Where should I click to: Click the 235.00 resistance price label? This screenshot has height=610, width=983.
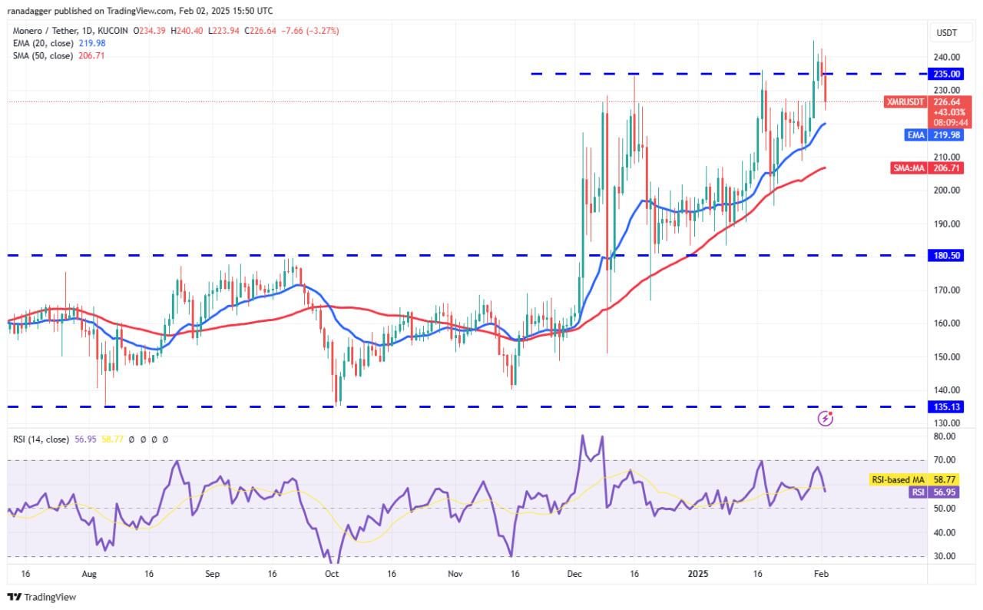[x=947, y=74]
